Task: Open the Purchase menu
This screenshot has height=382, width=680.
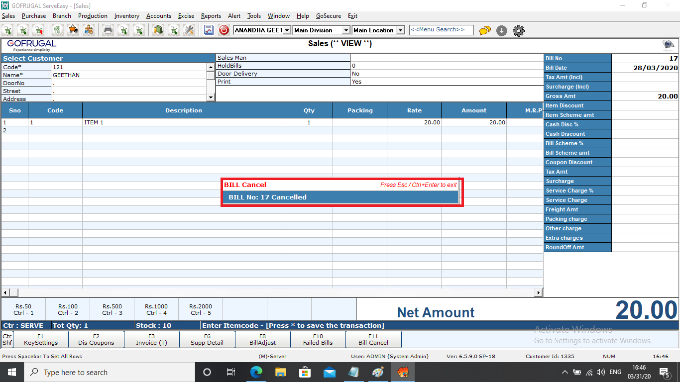Action: pos(34,16)
